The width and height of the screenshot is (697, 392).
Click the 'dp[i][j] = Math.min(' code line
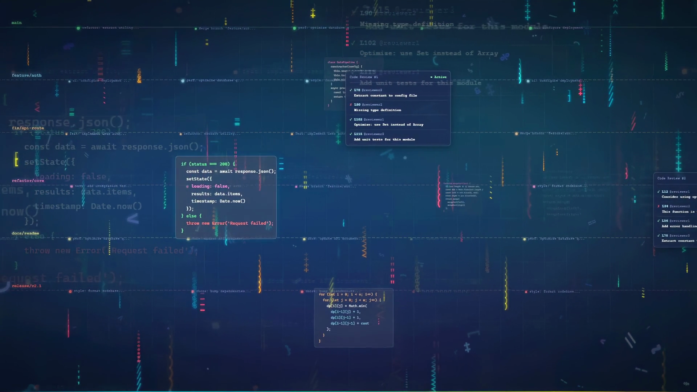(x=347, y=306)
